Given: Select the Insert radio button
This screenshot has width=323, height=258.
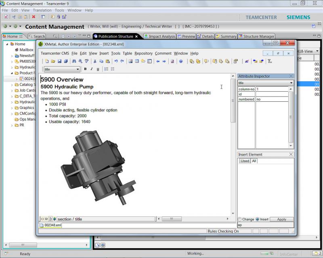Looking at the screenshot, I should pos(257,219).
